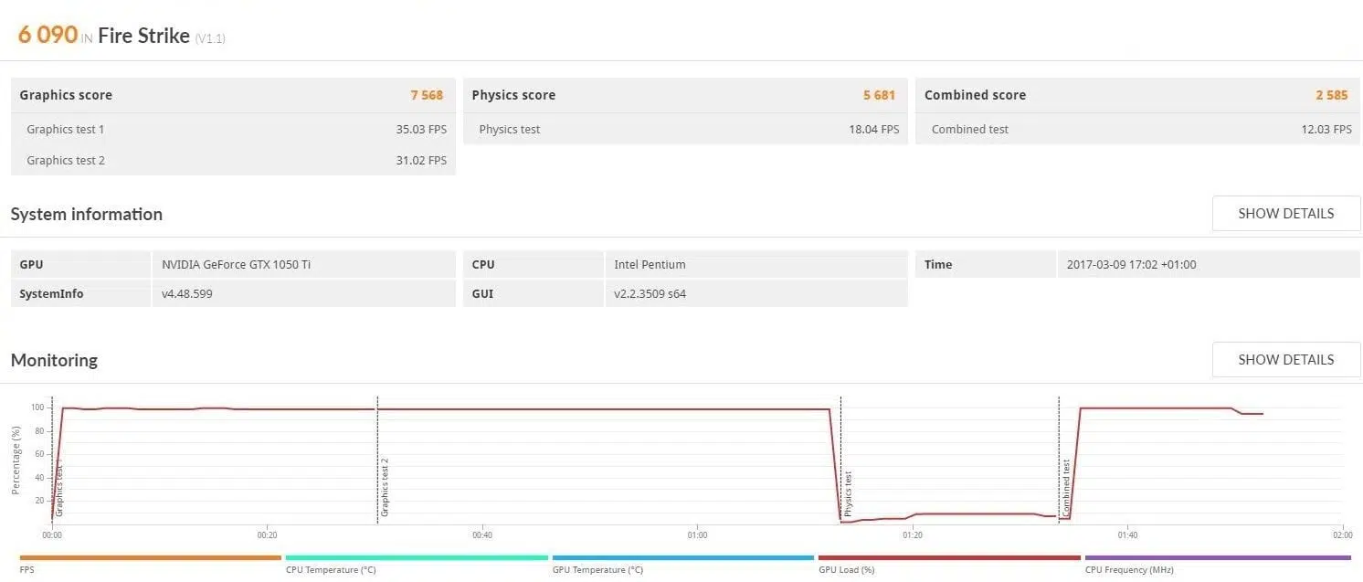Viewport: 1363px width, 582px height.
Task: Click the 02:00 time axis label
Action: pos(1342,535)
